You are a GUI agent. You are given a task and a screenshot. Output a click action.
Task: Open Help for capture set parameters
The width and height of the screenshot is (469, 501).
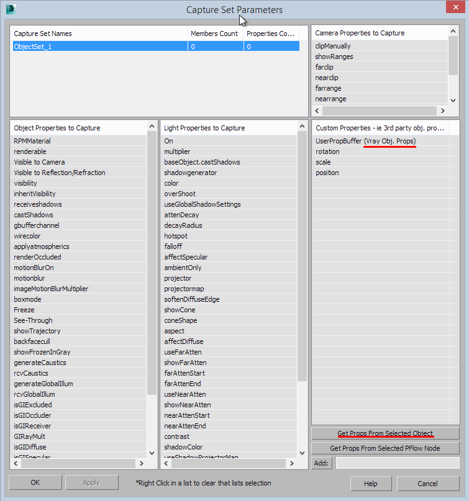pos(371,484)
